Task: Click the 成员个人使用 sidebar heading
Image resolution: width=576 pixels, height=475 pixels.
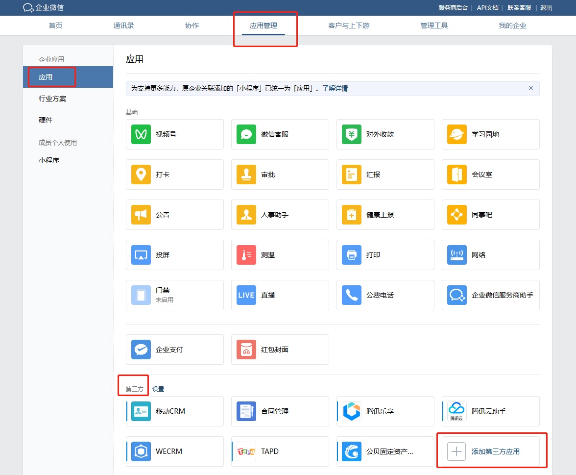Action: click(57, 143)
